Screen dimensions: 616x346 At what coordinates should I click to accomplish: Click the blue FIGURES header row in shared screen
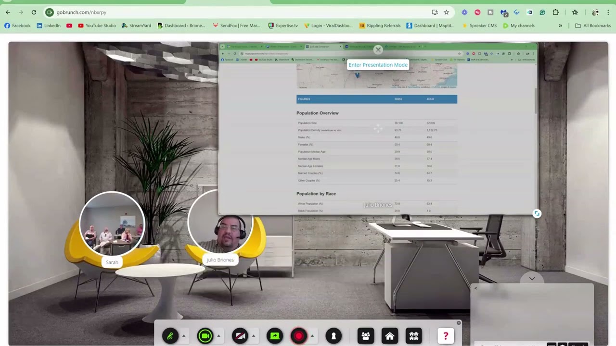point(377,99)
